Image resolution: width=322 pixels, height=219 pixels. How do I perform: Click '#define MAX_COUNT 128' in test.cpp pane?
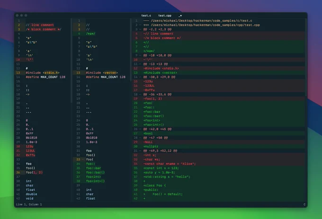click(x=106, y=77)
